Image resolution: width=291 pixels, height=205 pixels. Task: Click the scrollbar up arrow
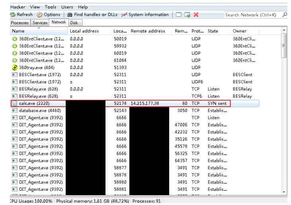tap(284, 30)
